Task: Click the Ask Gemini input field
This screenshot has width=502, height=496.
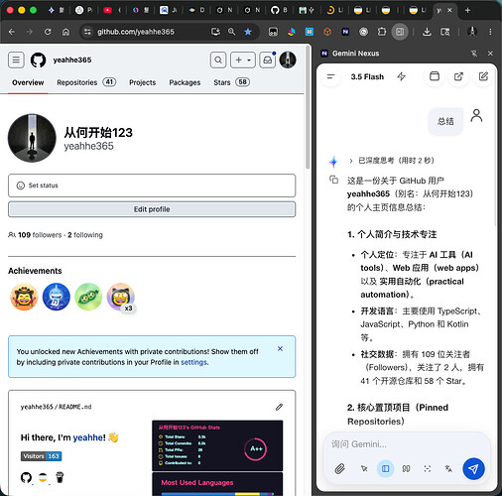Action: 407,444
